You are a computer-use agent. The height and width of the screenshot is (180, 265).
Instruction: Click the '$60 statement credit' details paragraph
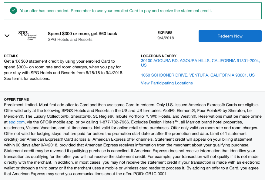click(x=64, y=70)
